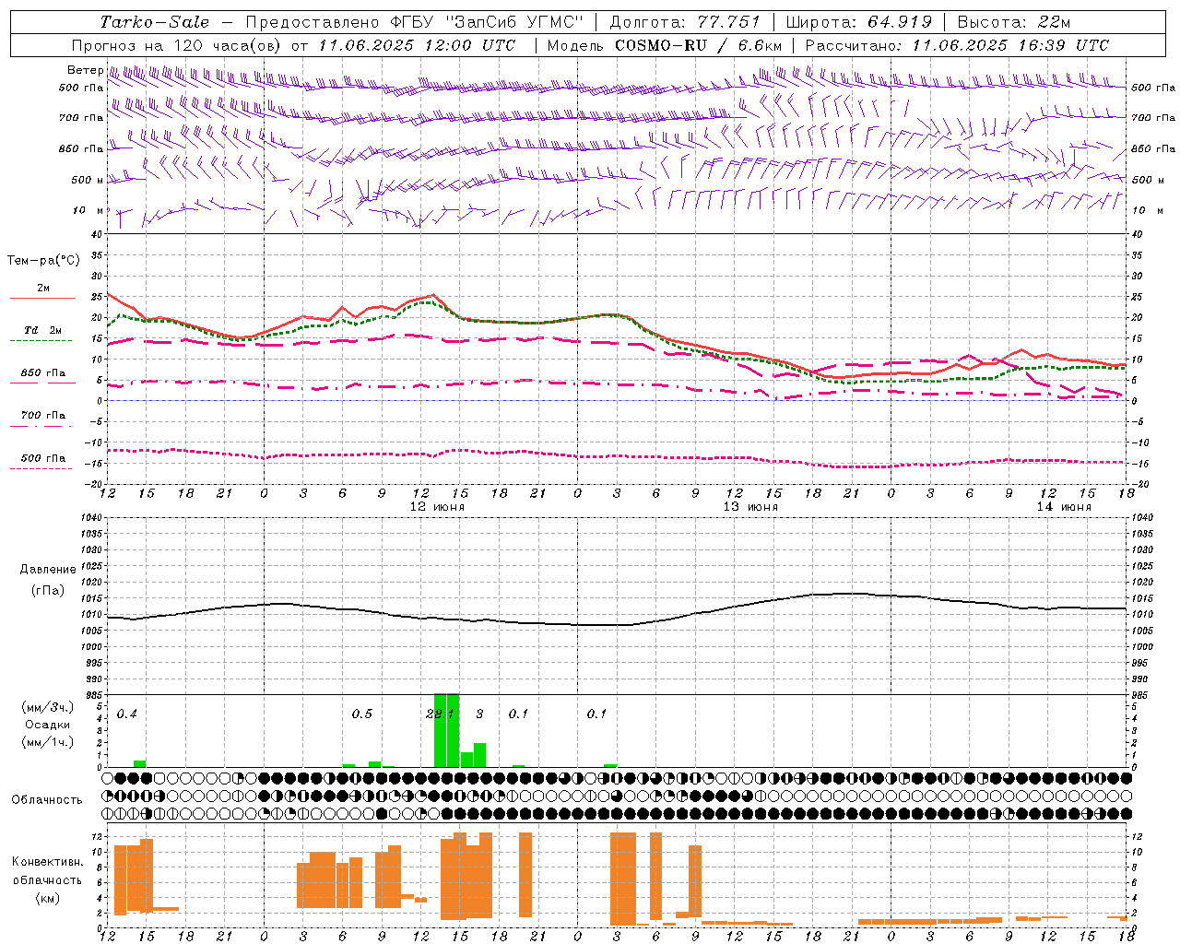Click the Облачность cloud cover label
1180x944 pixels.
click(x=47, y=799)
